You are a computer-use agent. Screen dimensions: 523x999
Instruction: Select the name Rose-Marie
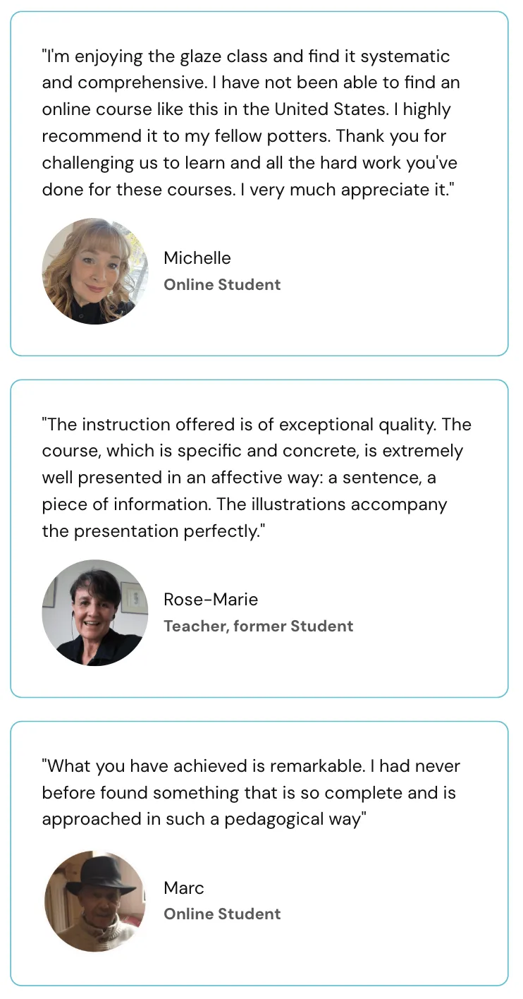[211, 600]
